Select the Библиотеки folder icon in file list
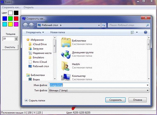Screen dimensions: 157x115 pos(66,42)
